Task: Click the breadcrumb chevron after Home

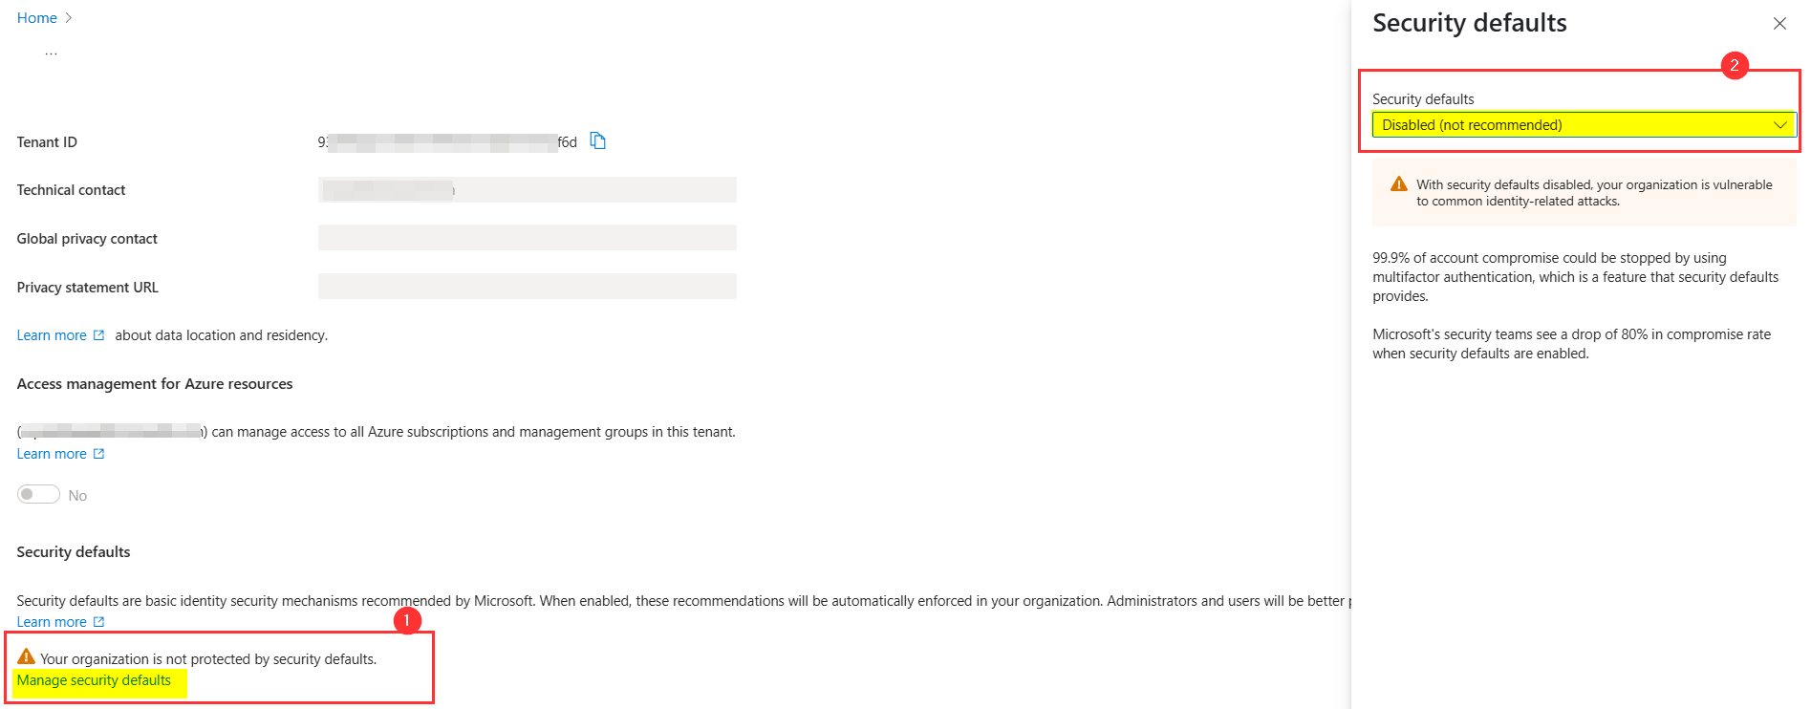Action: 67,17
